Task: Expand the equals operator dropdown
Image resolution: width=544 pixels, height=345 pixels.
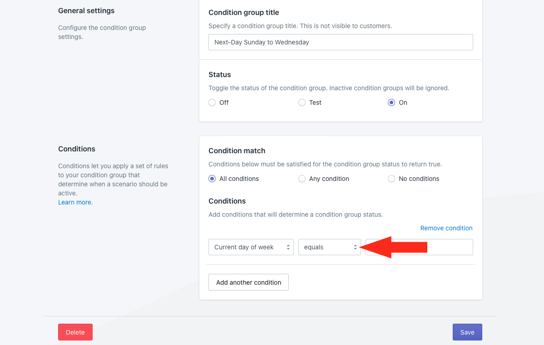Action: (x=329, y=247)
